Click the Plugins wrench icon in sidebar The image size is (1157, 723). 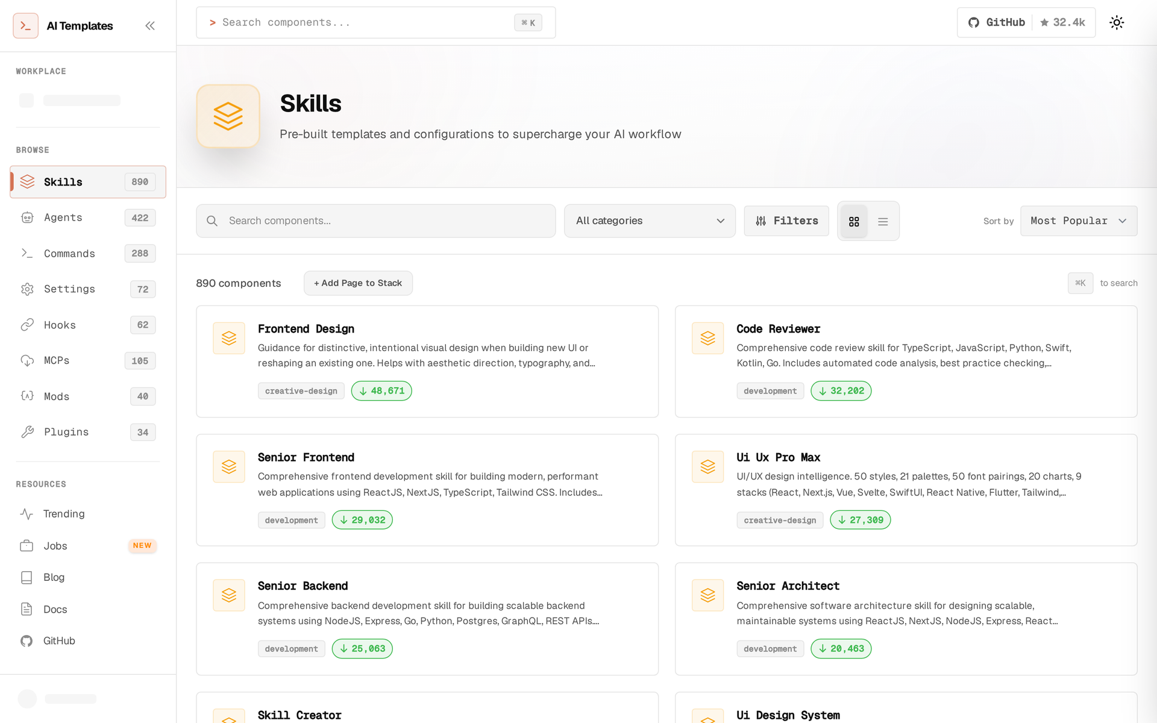[x=27, y=432]
